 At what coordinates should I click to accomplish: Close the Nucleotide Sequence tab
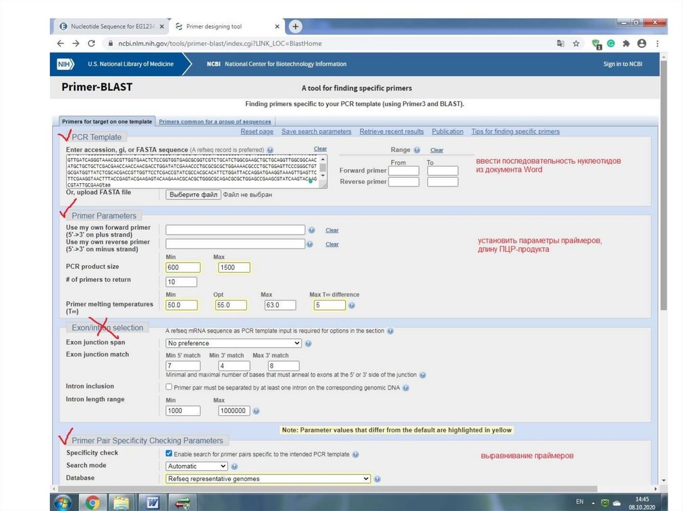point(161,27)
